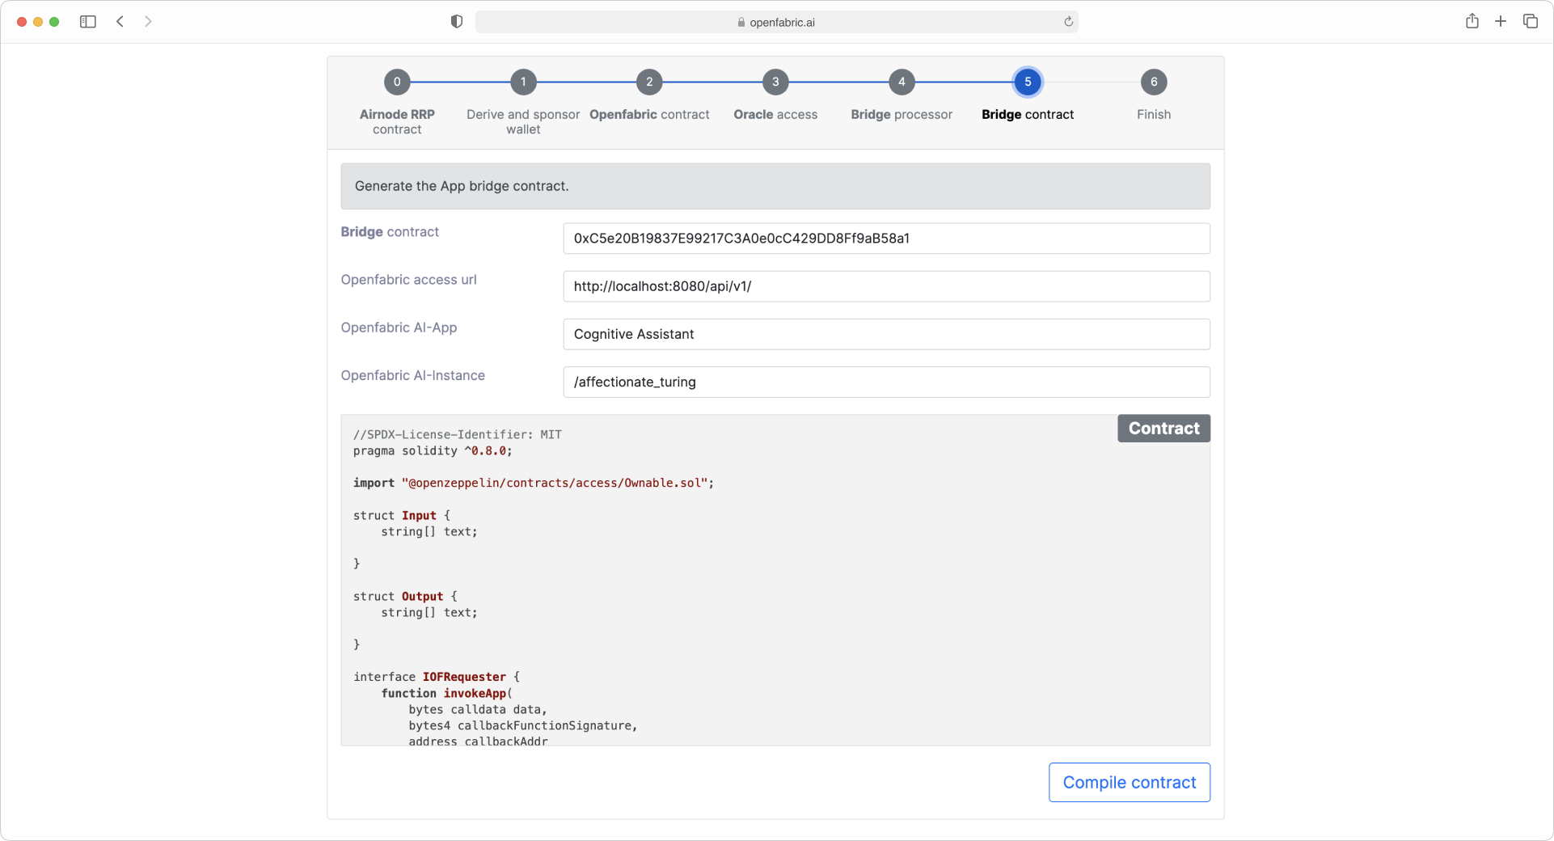Click the openfabric.ai address bar

coord(776,22)
